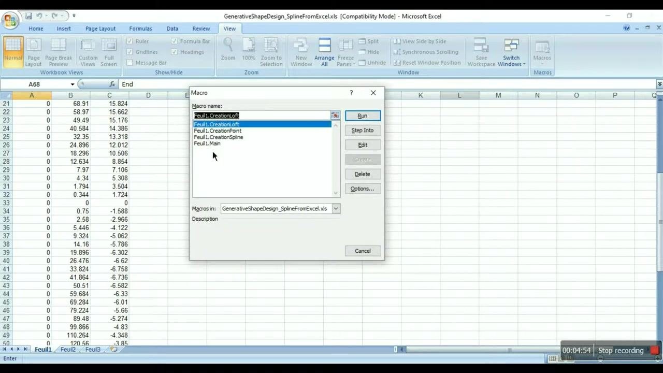Viewport: 663px width, 373px height.
Task: Open the Home ribbon tab
Action: pyautogui.click(x=36, y=28)
